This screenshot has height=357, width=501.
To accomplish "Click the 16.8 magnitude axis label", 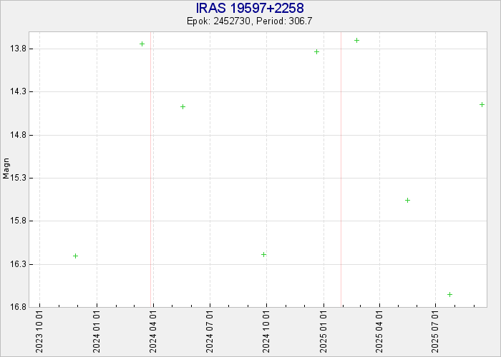I will point(18,307).
